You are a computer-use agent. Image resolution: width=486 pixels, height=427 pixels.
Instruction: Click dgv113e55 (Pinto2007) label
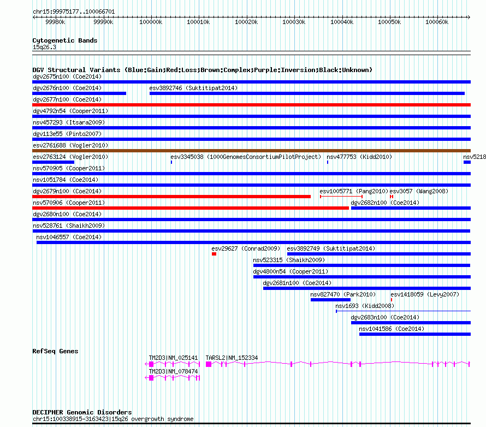click(67, 134)
